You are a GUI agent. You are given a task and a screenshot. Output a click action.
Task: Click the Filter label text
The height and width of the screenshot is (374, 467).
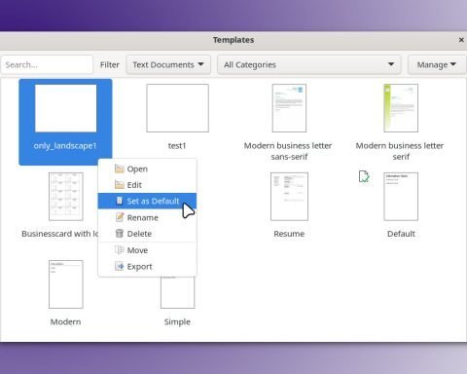110,65
